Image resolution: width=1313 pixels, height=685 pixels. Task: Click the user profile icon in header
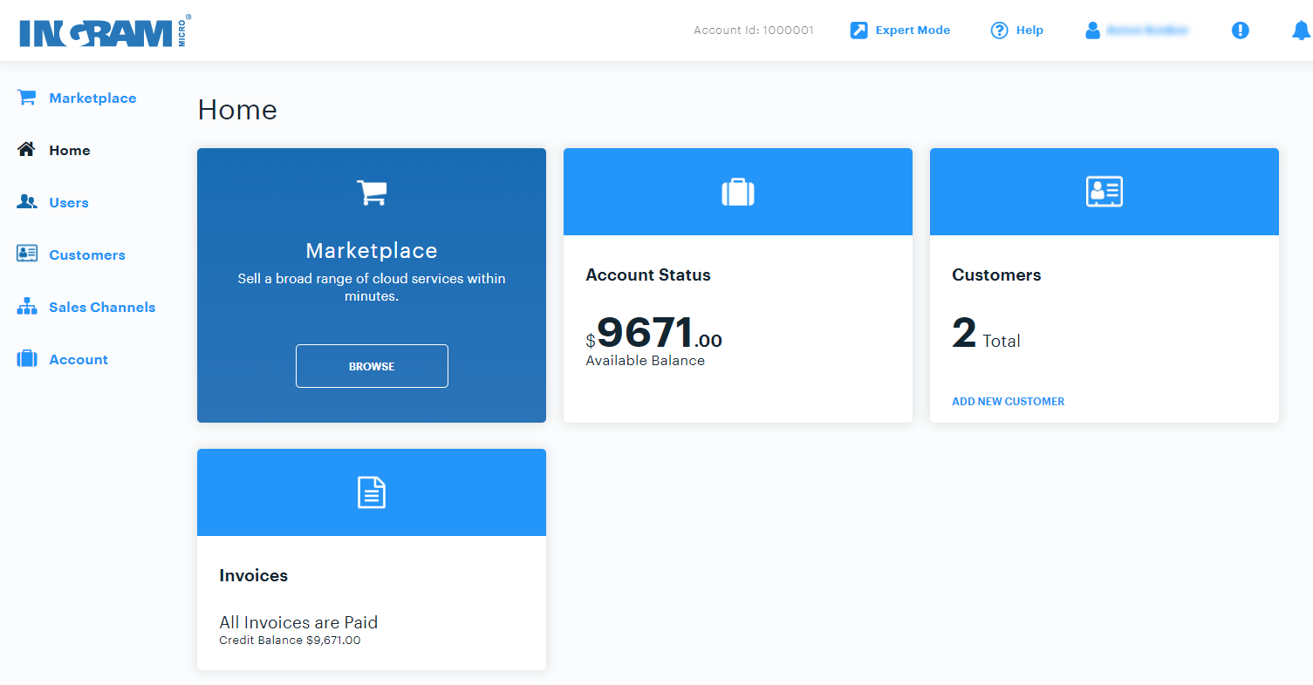click(x=1092, y=31)
